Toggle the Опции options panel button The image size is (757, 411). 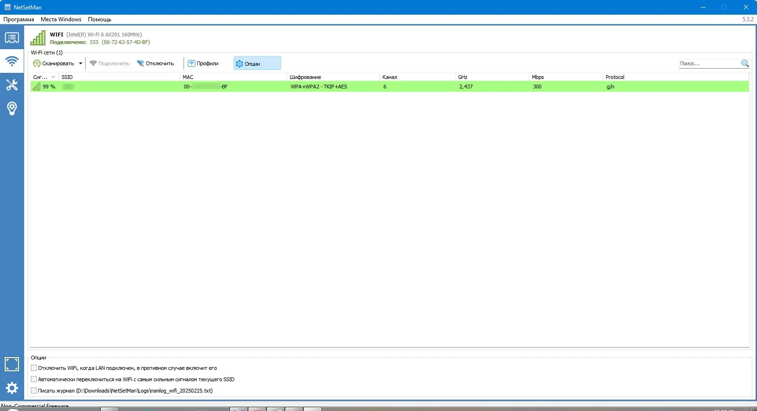(257, 63)
